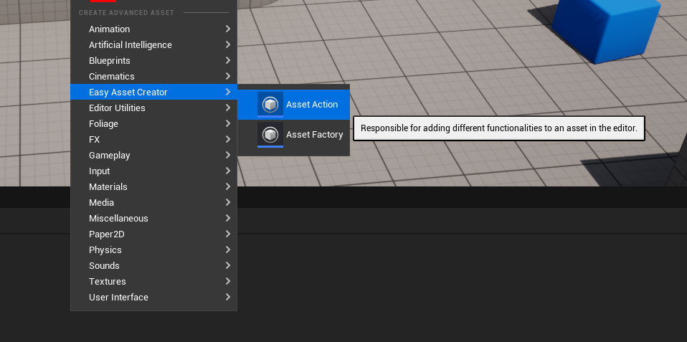Open the Gameplay submenu
This screenshot has width=687, height=342.
153,155
